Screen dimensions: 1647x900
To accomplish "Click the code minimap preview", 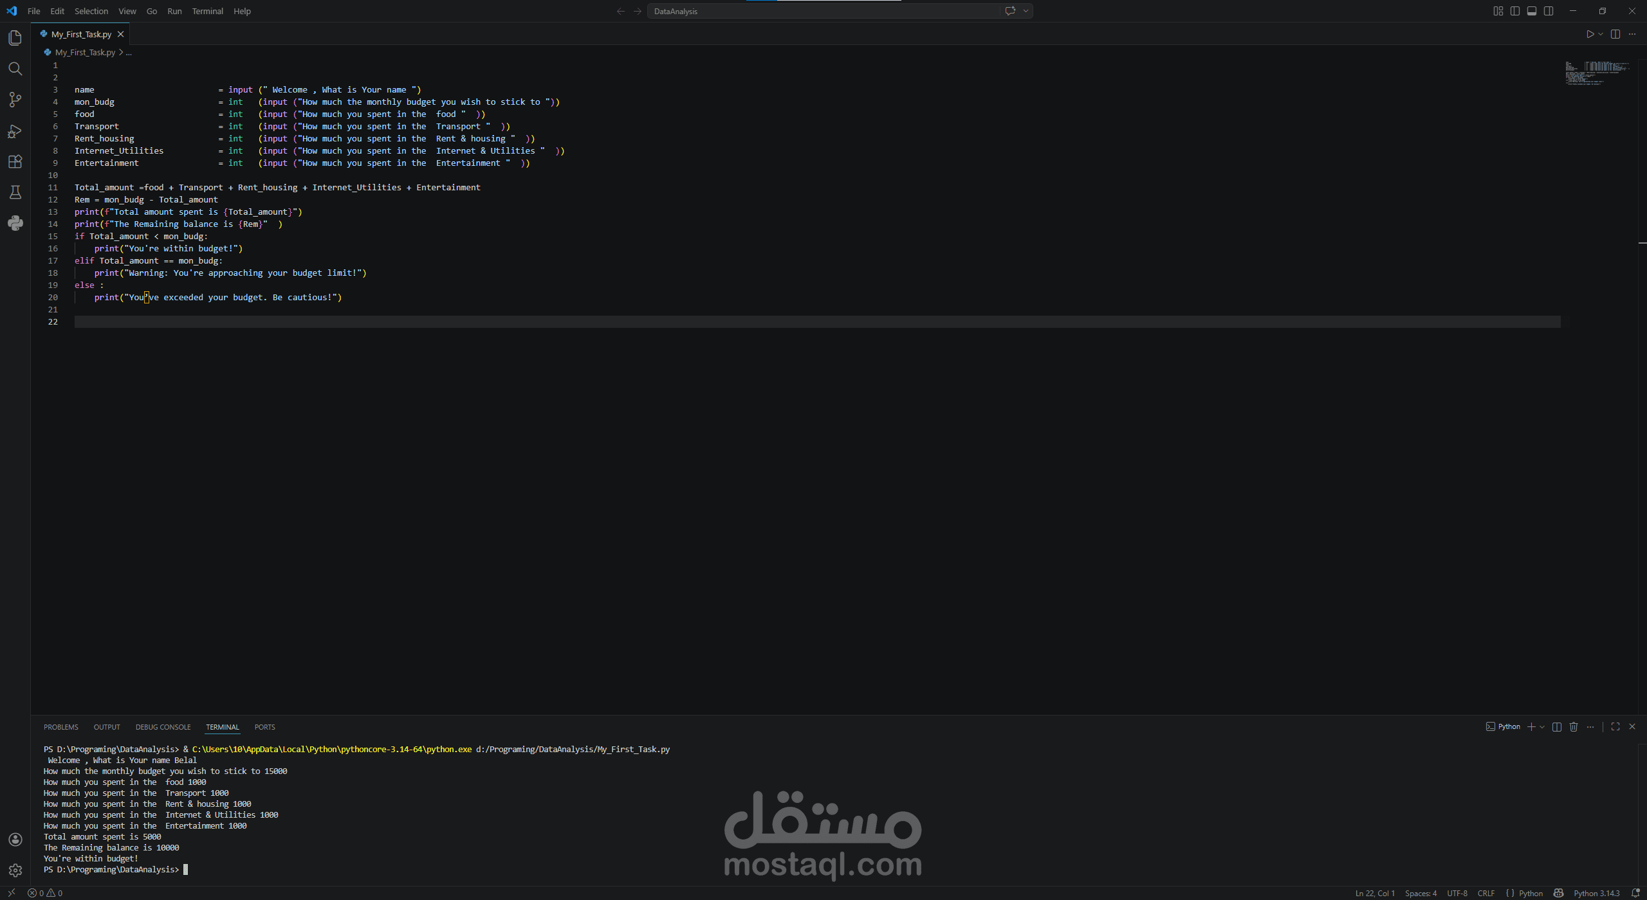I will pyautogui.click(x=1596, y=73).
